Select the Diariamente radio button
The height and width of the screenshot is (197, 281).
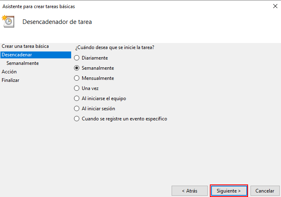77,58
